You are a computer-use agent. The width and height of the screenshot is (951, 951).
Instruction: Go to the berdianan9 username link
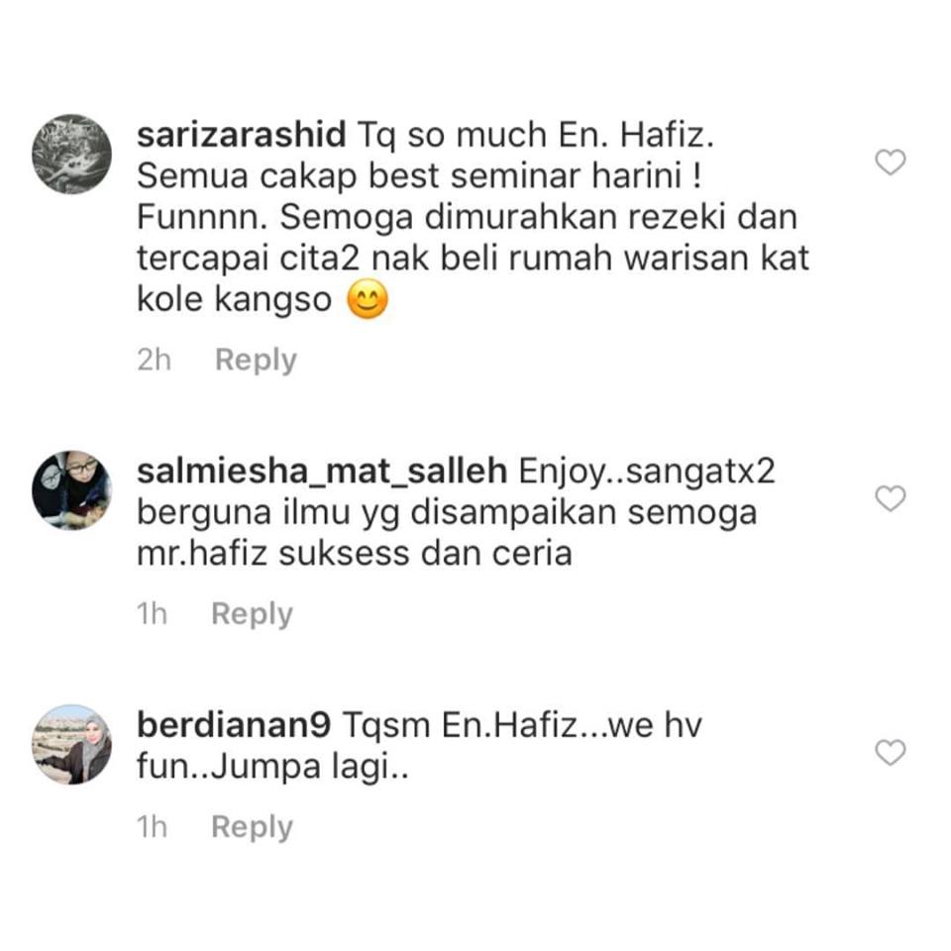pos(234,725)
